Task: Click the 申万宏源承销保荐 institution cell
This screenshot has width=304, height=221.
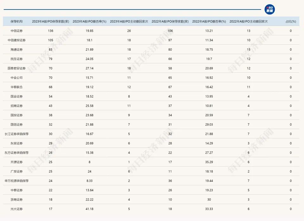Action: click(16, 181)
